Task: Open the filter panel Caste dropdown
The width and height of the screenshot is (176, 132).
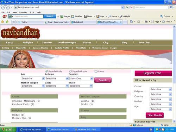Action: pyautogui.click(x=161, y=89)
